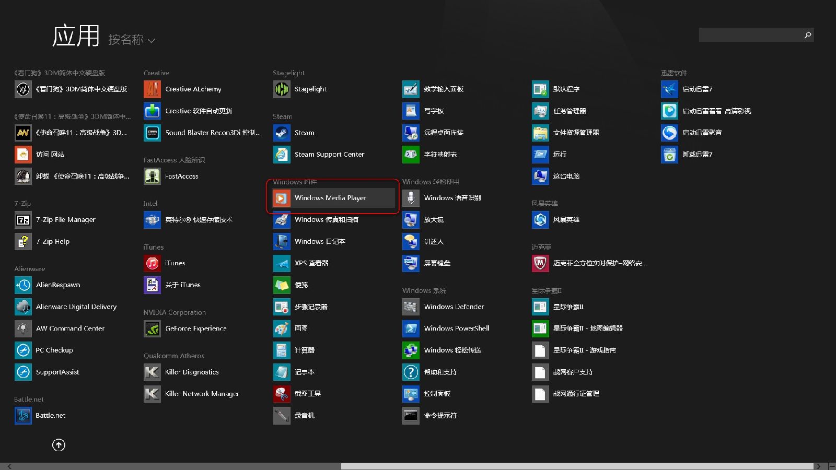Open Windows 日记本

click(309, 242)
